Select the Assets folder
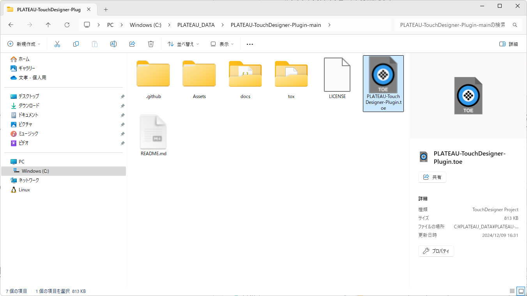This screenshot has width=527, height=296. pos(199,79)
